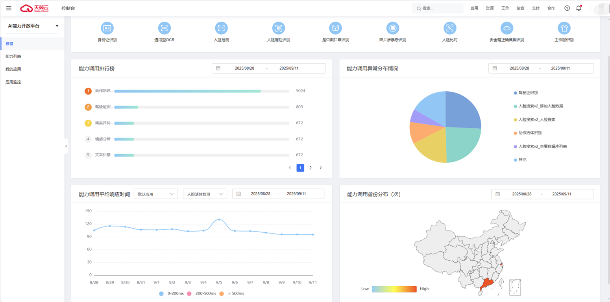The height and width of the screenshot is (302, 610).
Task: Click the State Cloud logo
Action: pyautogui.click(x=35, y=8)
